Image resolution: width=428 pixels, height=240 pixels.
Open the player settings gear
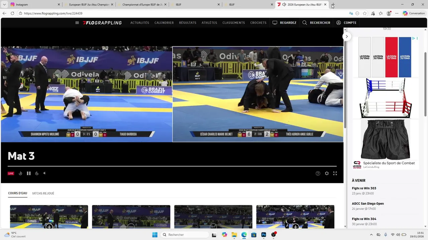pos(327,173)
